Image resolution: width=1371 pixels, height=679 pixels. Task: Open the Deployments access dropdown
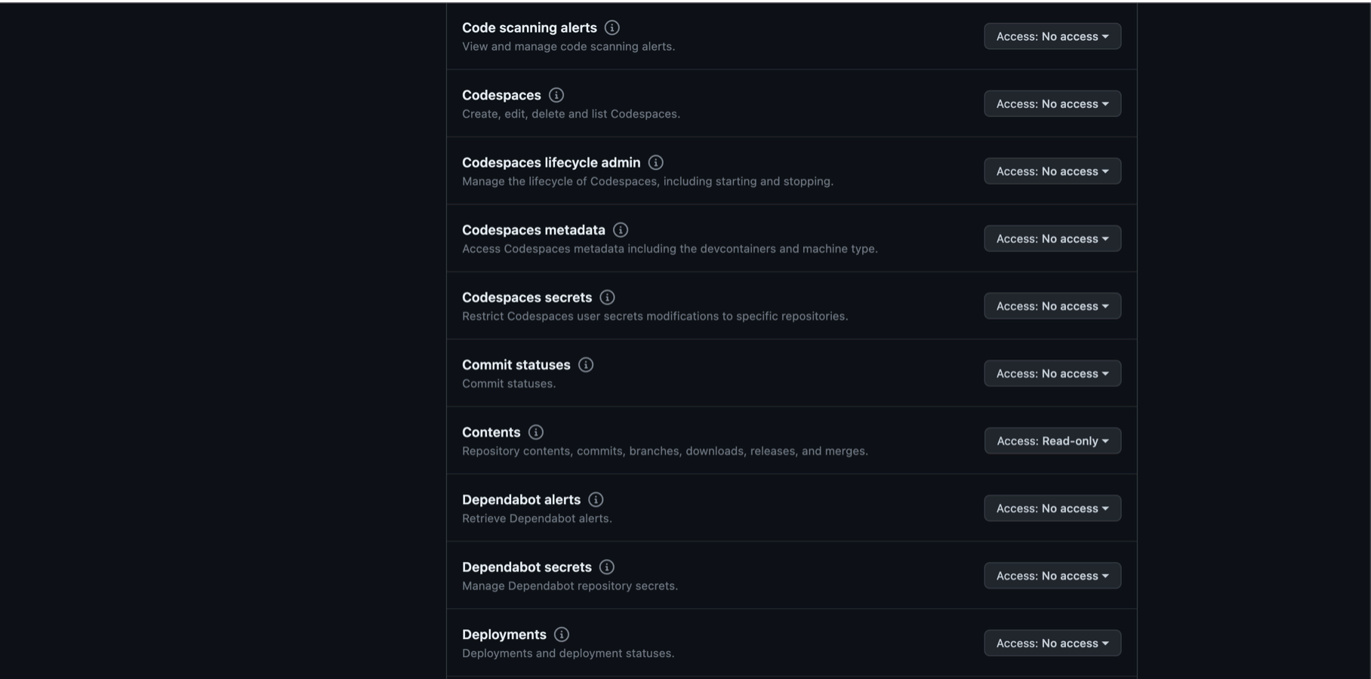pos(1052,643)
